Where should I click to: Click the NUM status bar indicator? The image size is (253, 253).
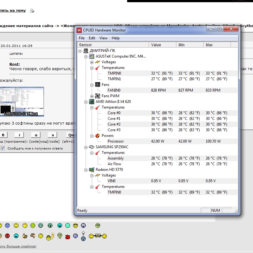[x=216, y=210]
